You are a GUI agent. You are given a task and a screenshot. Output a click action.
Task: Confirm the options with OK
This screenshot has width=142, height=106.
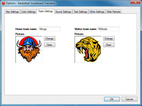112,99
